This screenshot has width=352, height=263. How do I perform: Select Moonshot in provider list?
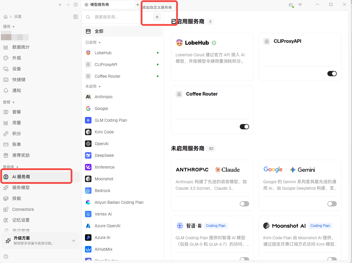pyautogui.click(x=123, y=179)
